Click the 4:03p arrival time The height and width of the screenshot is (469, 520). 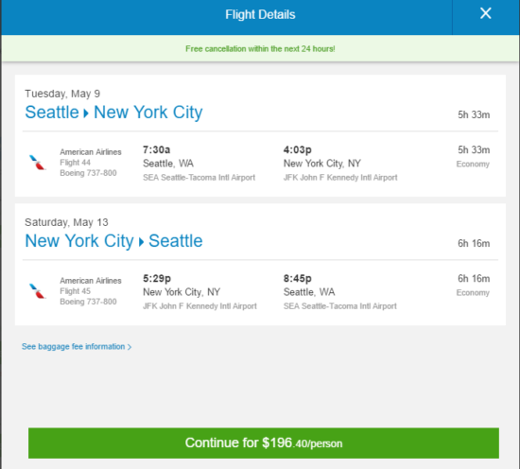pos(298,150)
